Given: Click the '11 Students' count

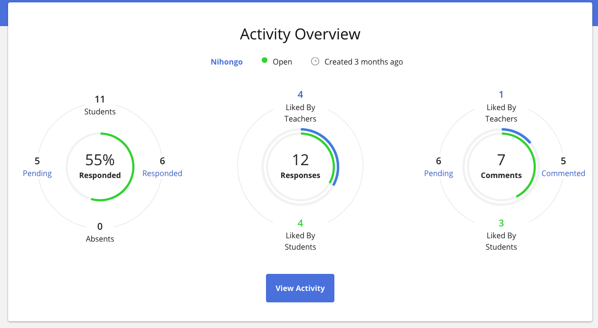Looking at the screenshot, I should point(100,105).
